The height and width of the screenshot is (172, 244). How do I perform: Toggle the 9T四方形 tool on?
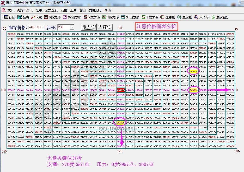pos(129,18)
